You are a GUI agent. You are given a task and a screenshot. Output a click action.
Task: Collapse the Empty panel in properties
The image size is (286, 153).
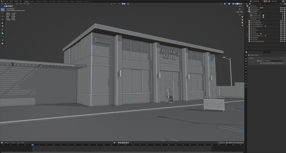249,58
